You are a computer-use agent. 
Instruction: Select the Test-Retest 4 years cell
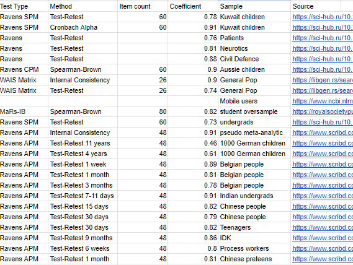83,154
